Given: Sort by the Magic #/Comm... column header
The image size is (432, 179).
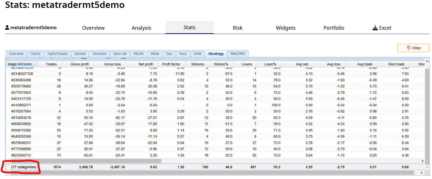Looking at the screenshot, I should pos(22,64).
